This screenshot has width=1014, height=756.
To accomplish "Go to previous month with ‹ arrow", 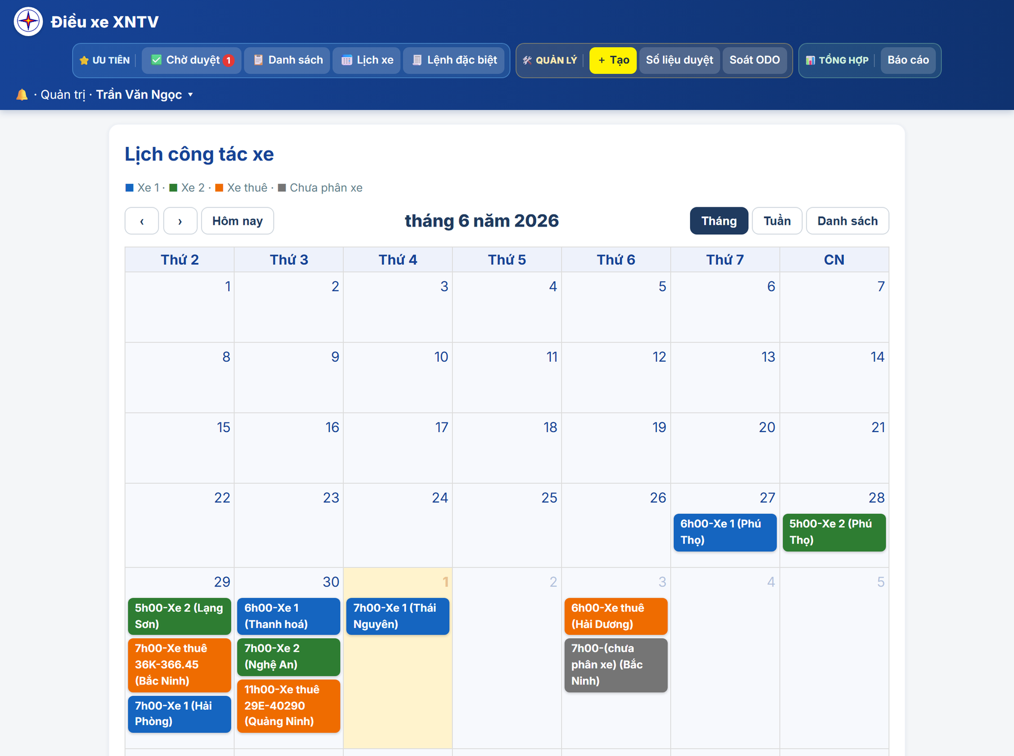I will [141, 221].
